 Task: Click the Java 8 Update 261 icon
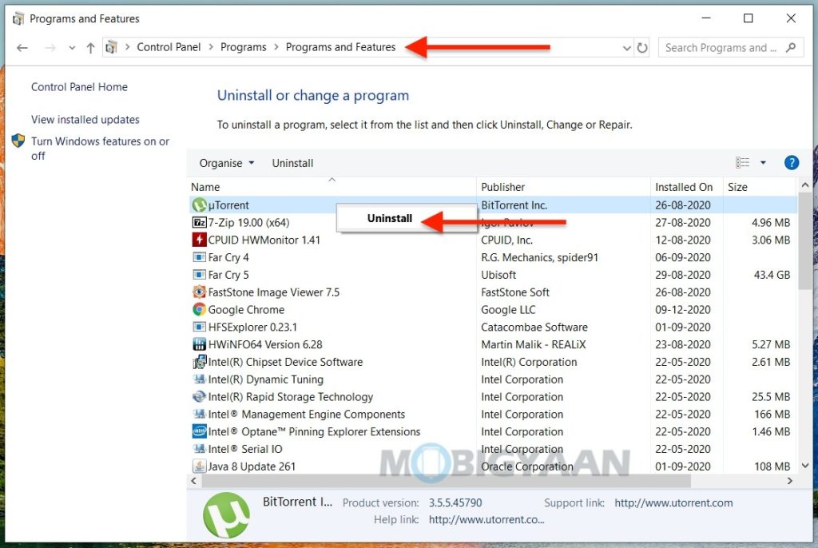pos(199,466)
